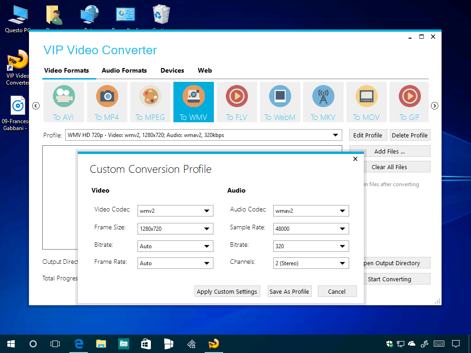Pick the To MKV antenna icon

[x=323, y=102]
